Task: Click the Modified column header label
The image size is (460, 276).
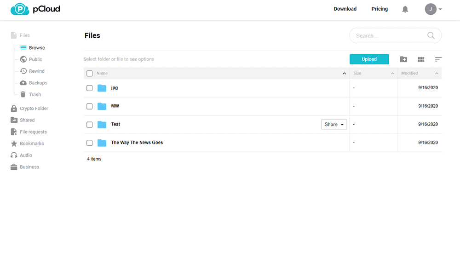Action: pos(409,73)
